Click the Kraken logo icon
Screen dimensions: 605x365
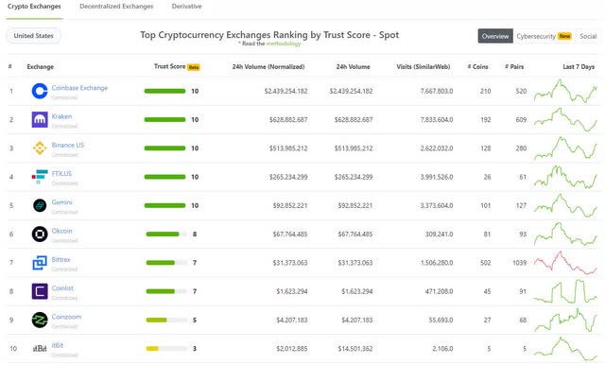(x=40, y=119)
